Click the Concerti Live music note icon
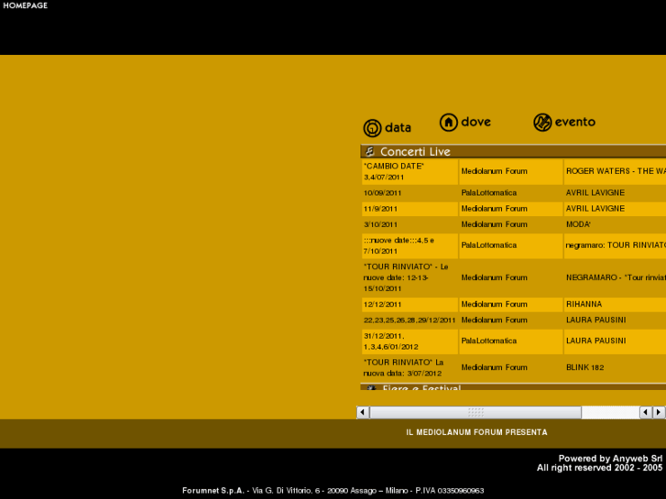 [370, 151]
